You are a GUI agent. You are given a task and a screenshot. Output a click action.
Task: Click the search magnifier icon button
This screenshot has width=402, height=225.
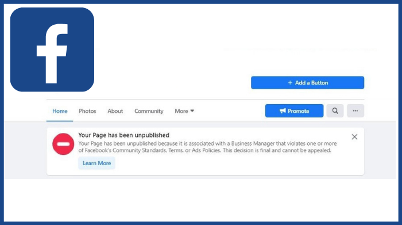click(x=335, y=110)
